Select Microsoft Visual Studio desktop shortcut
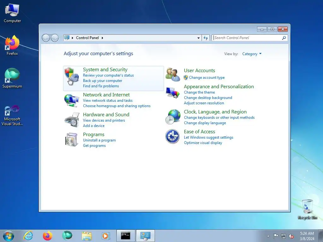This screenshot has width=323, height=242. 12,115
